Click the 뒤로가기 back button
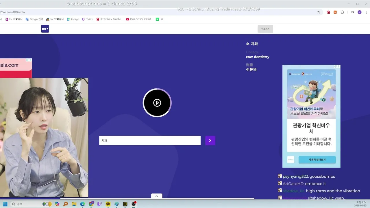This screenshot has height=208, width=370. click(265, 29)
